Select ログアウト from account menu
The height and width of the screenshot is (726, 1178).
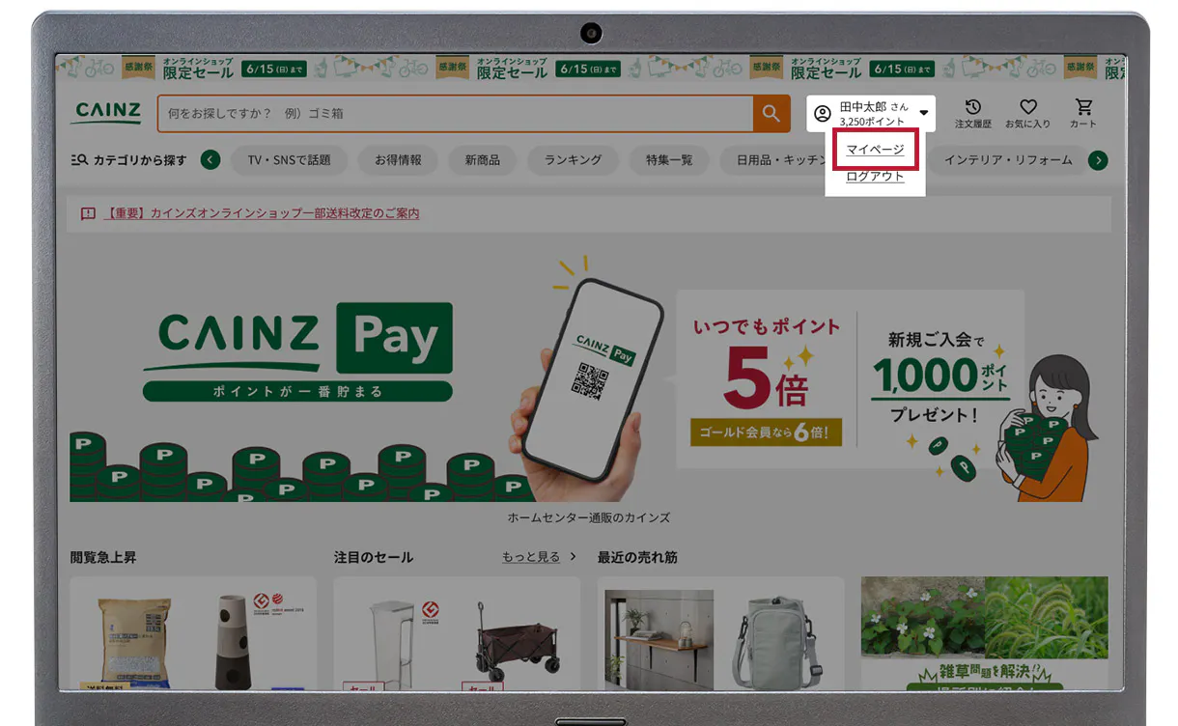coord(875,177)
